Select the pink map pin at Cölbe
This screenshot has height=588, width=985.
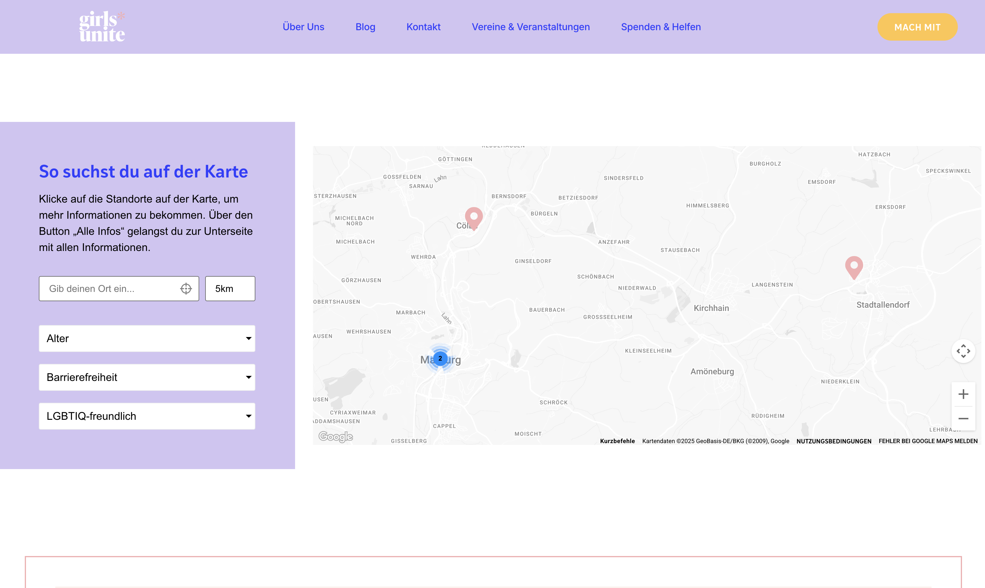(474, 217)
